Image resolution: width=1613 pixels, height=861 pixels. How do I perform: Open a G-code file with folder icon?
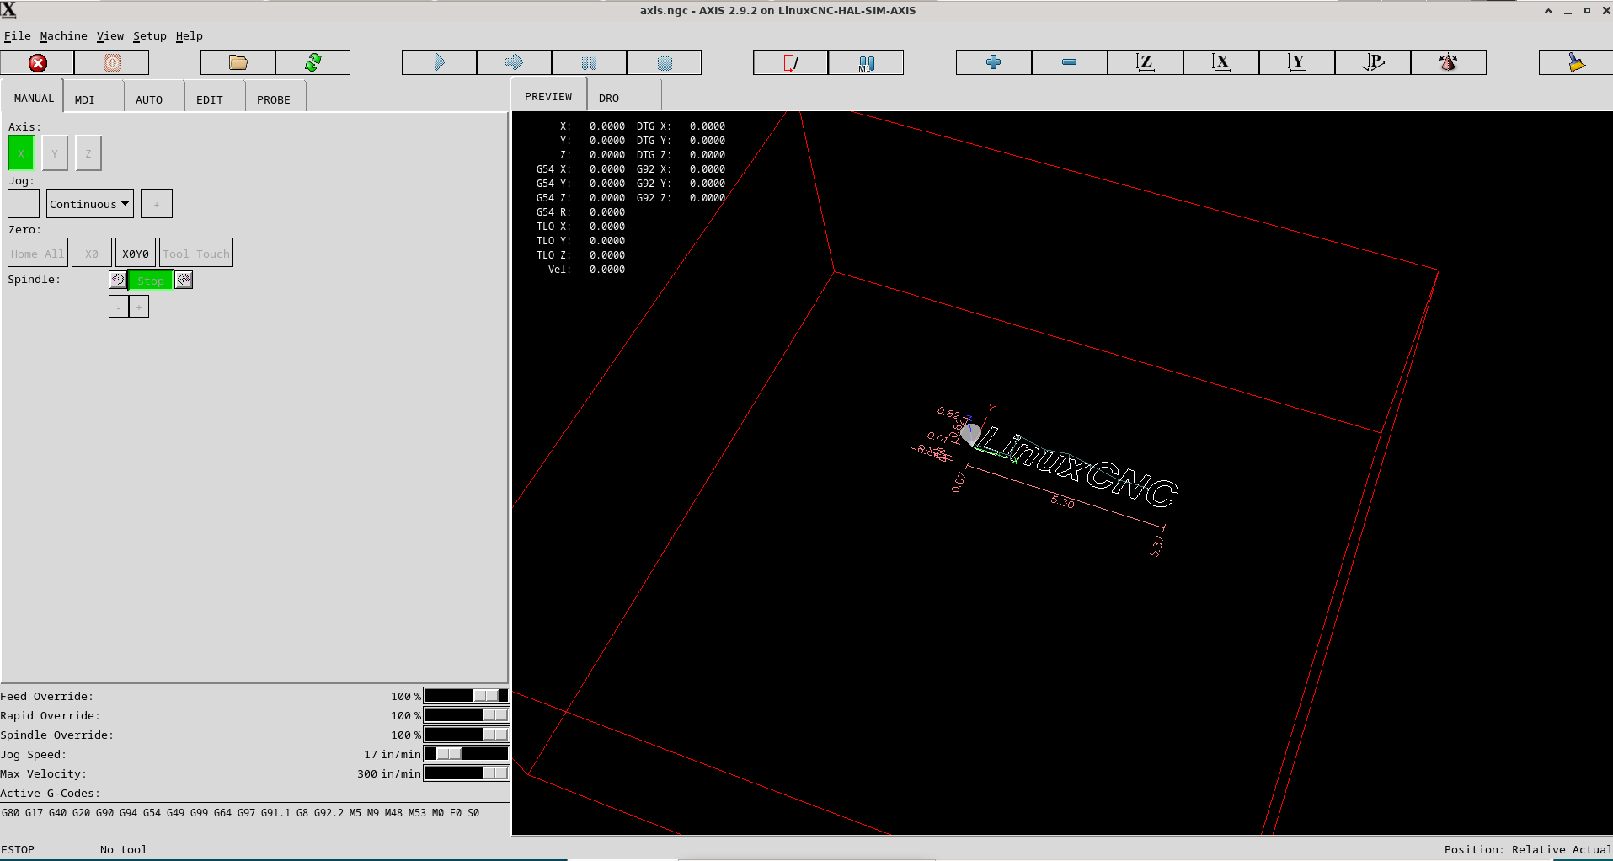click(238, 63)
